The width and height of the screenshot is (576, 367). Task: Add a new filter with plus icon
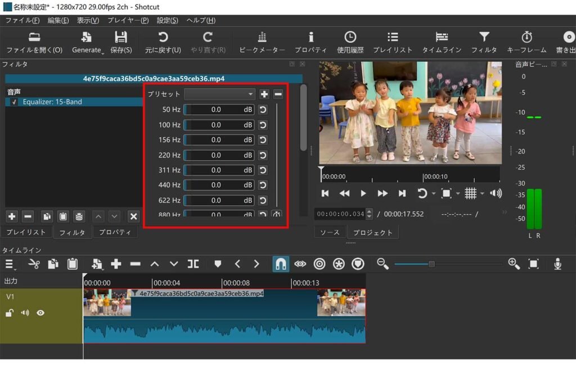click(11, 216)
